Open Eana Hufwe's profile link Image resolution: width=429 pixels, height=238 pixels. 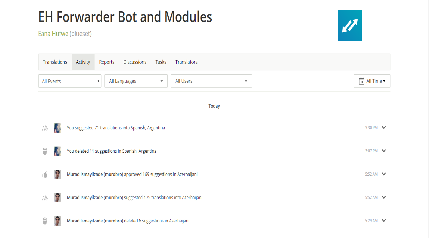[x=53, y=34]
